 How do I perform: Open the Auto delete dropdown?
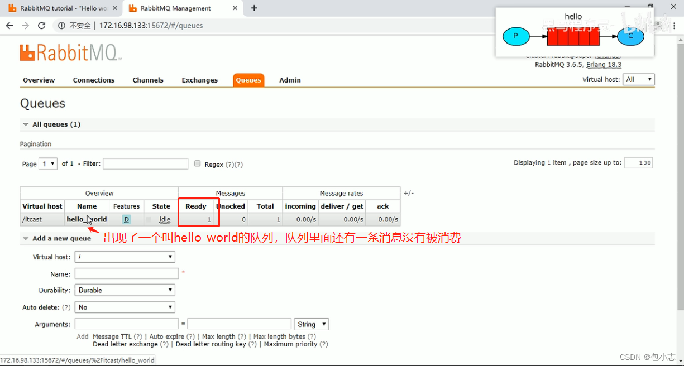click(x=125, y=307)
